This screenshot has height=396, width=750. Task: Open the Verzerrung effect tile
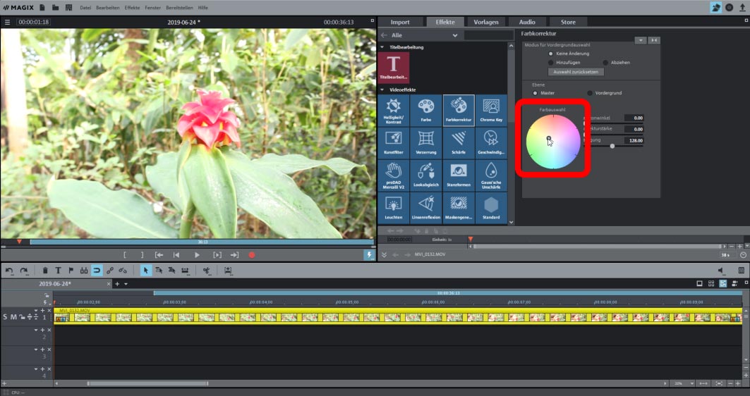[425, 143]
